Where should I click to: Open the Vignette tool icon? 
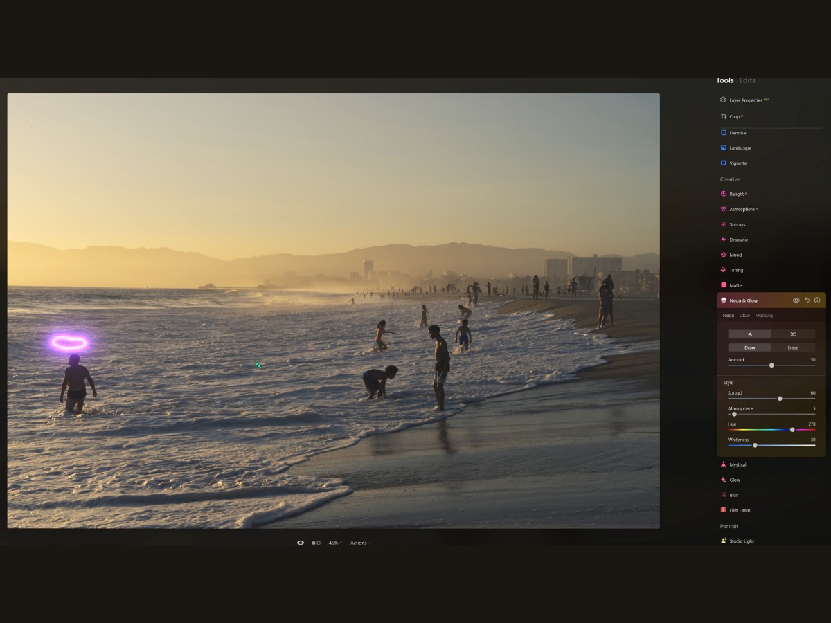click(x=723, y=163)
